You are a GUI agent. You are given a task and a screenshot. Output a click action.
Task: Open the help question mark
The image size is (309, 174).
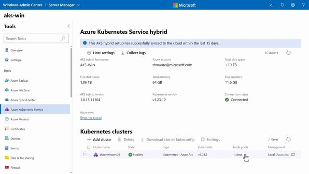point(303,5)
